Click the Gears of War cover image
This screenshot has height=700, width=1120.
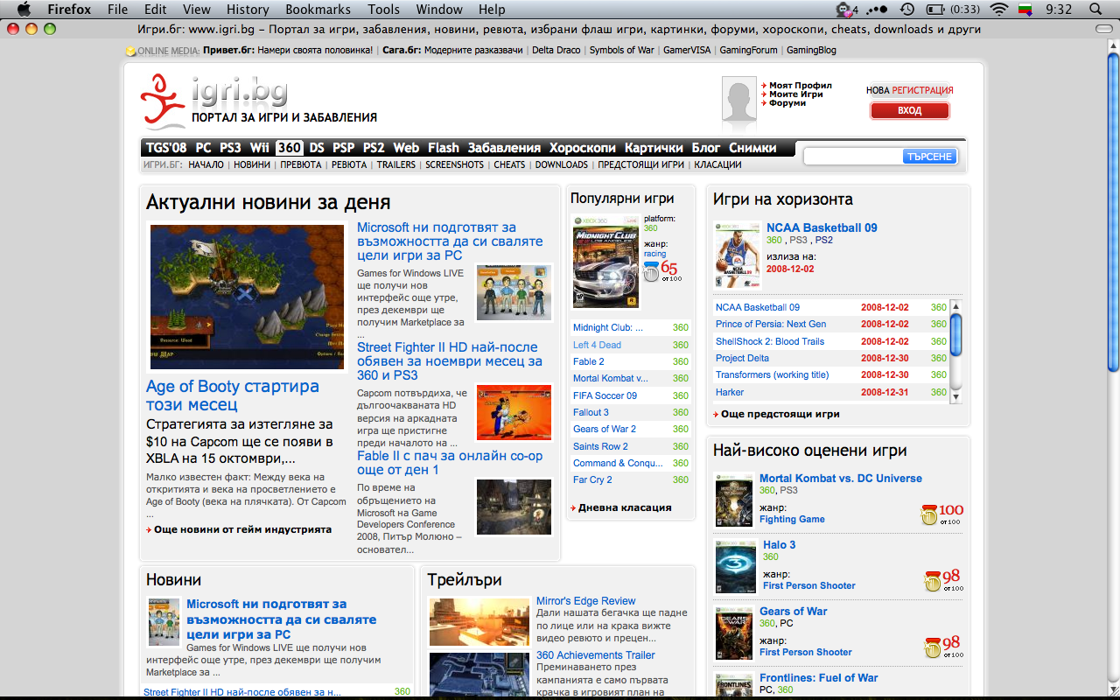click(734, 633)
